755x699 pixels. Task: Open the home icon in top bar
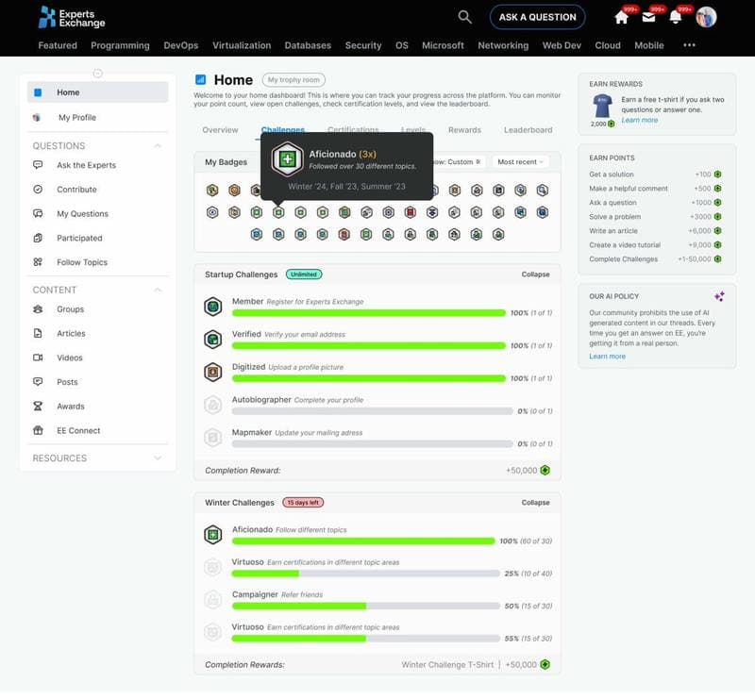(621, 17)
